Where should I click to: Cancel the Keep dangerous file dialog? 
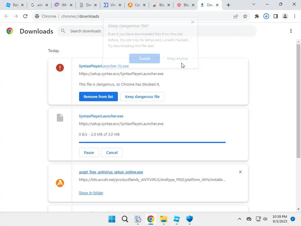(x=145, y=59)
